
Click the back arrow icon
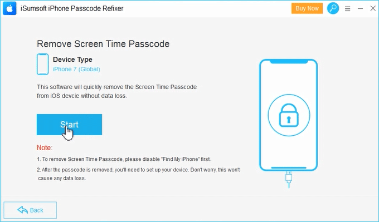point(23,210)
